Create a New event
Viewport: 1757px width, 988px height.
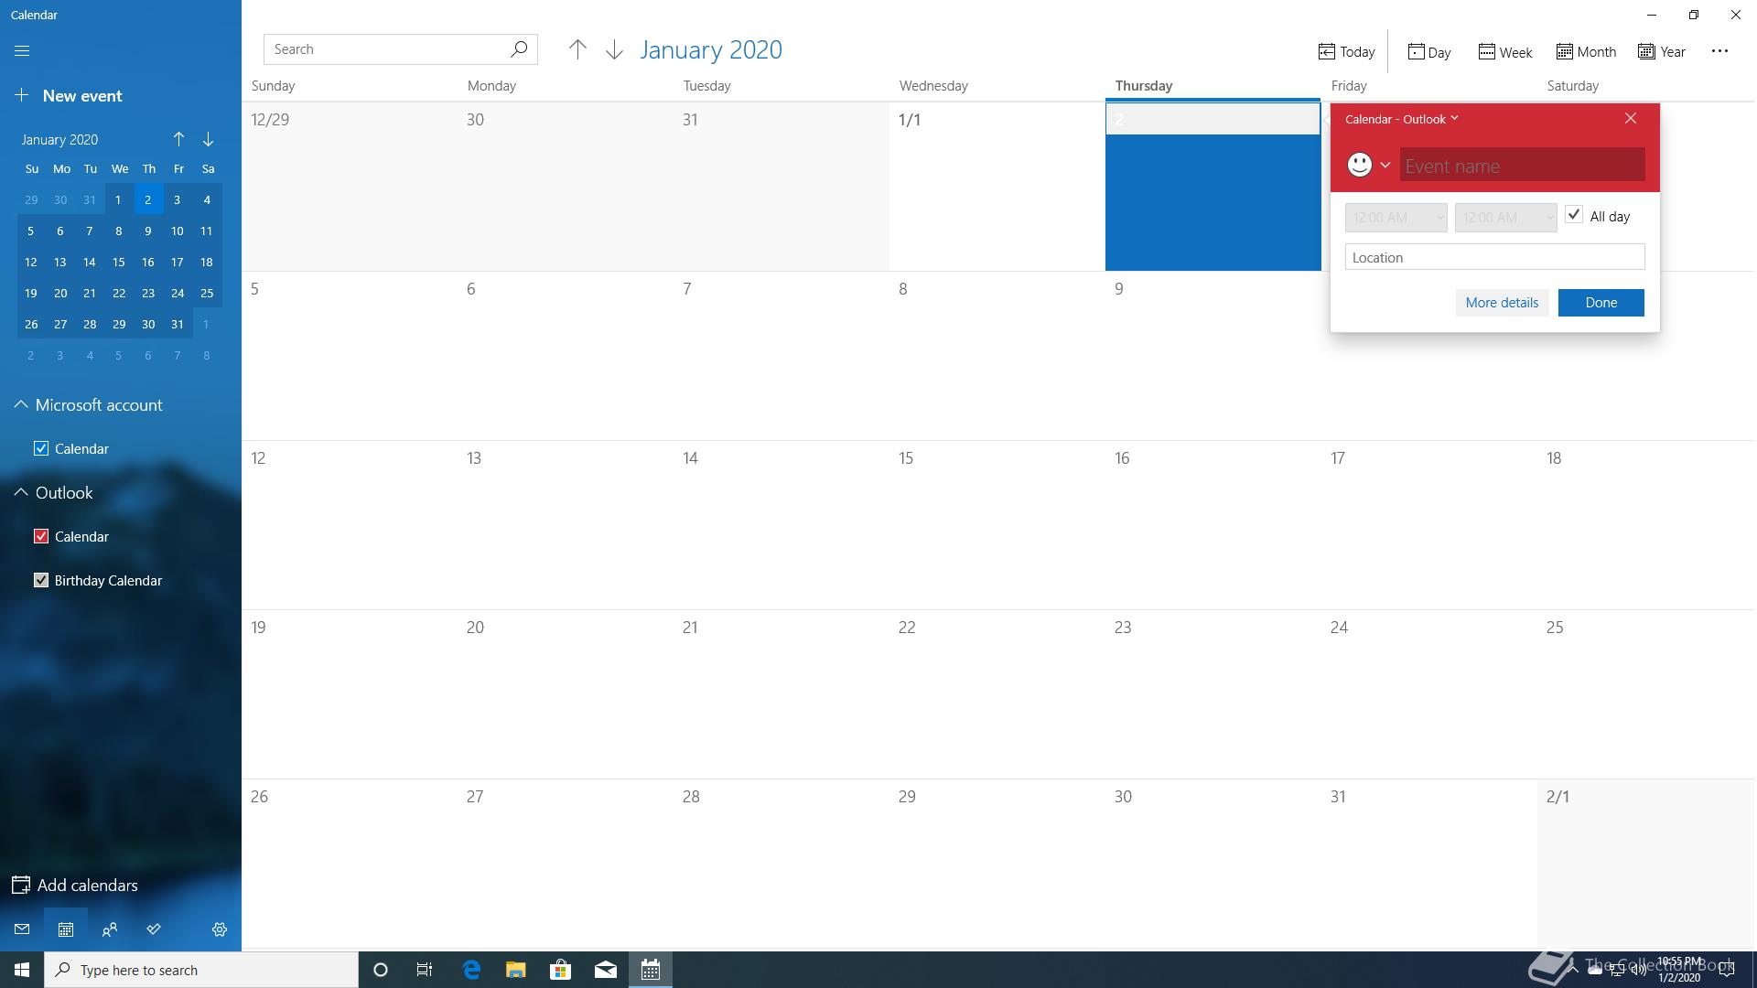(69, 95)
